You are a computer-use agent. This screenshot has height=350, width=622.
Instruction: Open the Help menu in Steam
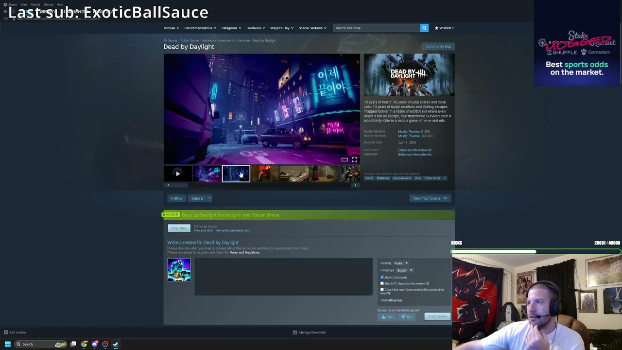click(x=60, y=4)
